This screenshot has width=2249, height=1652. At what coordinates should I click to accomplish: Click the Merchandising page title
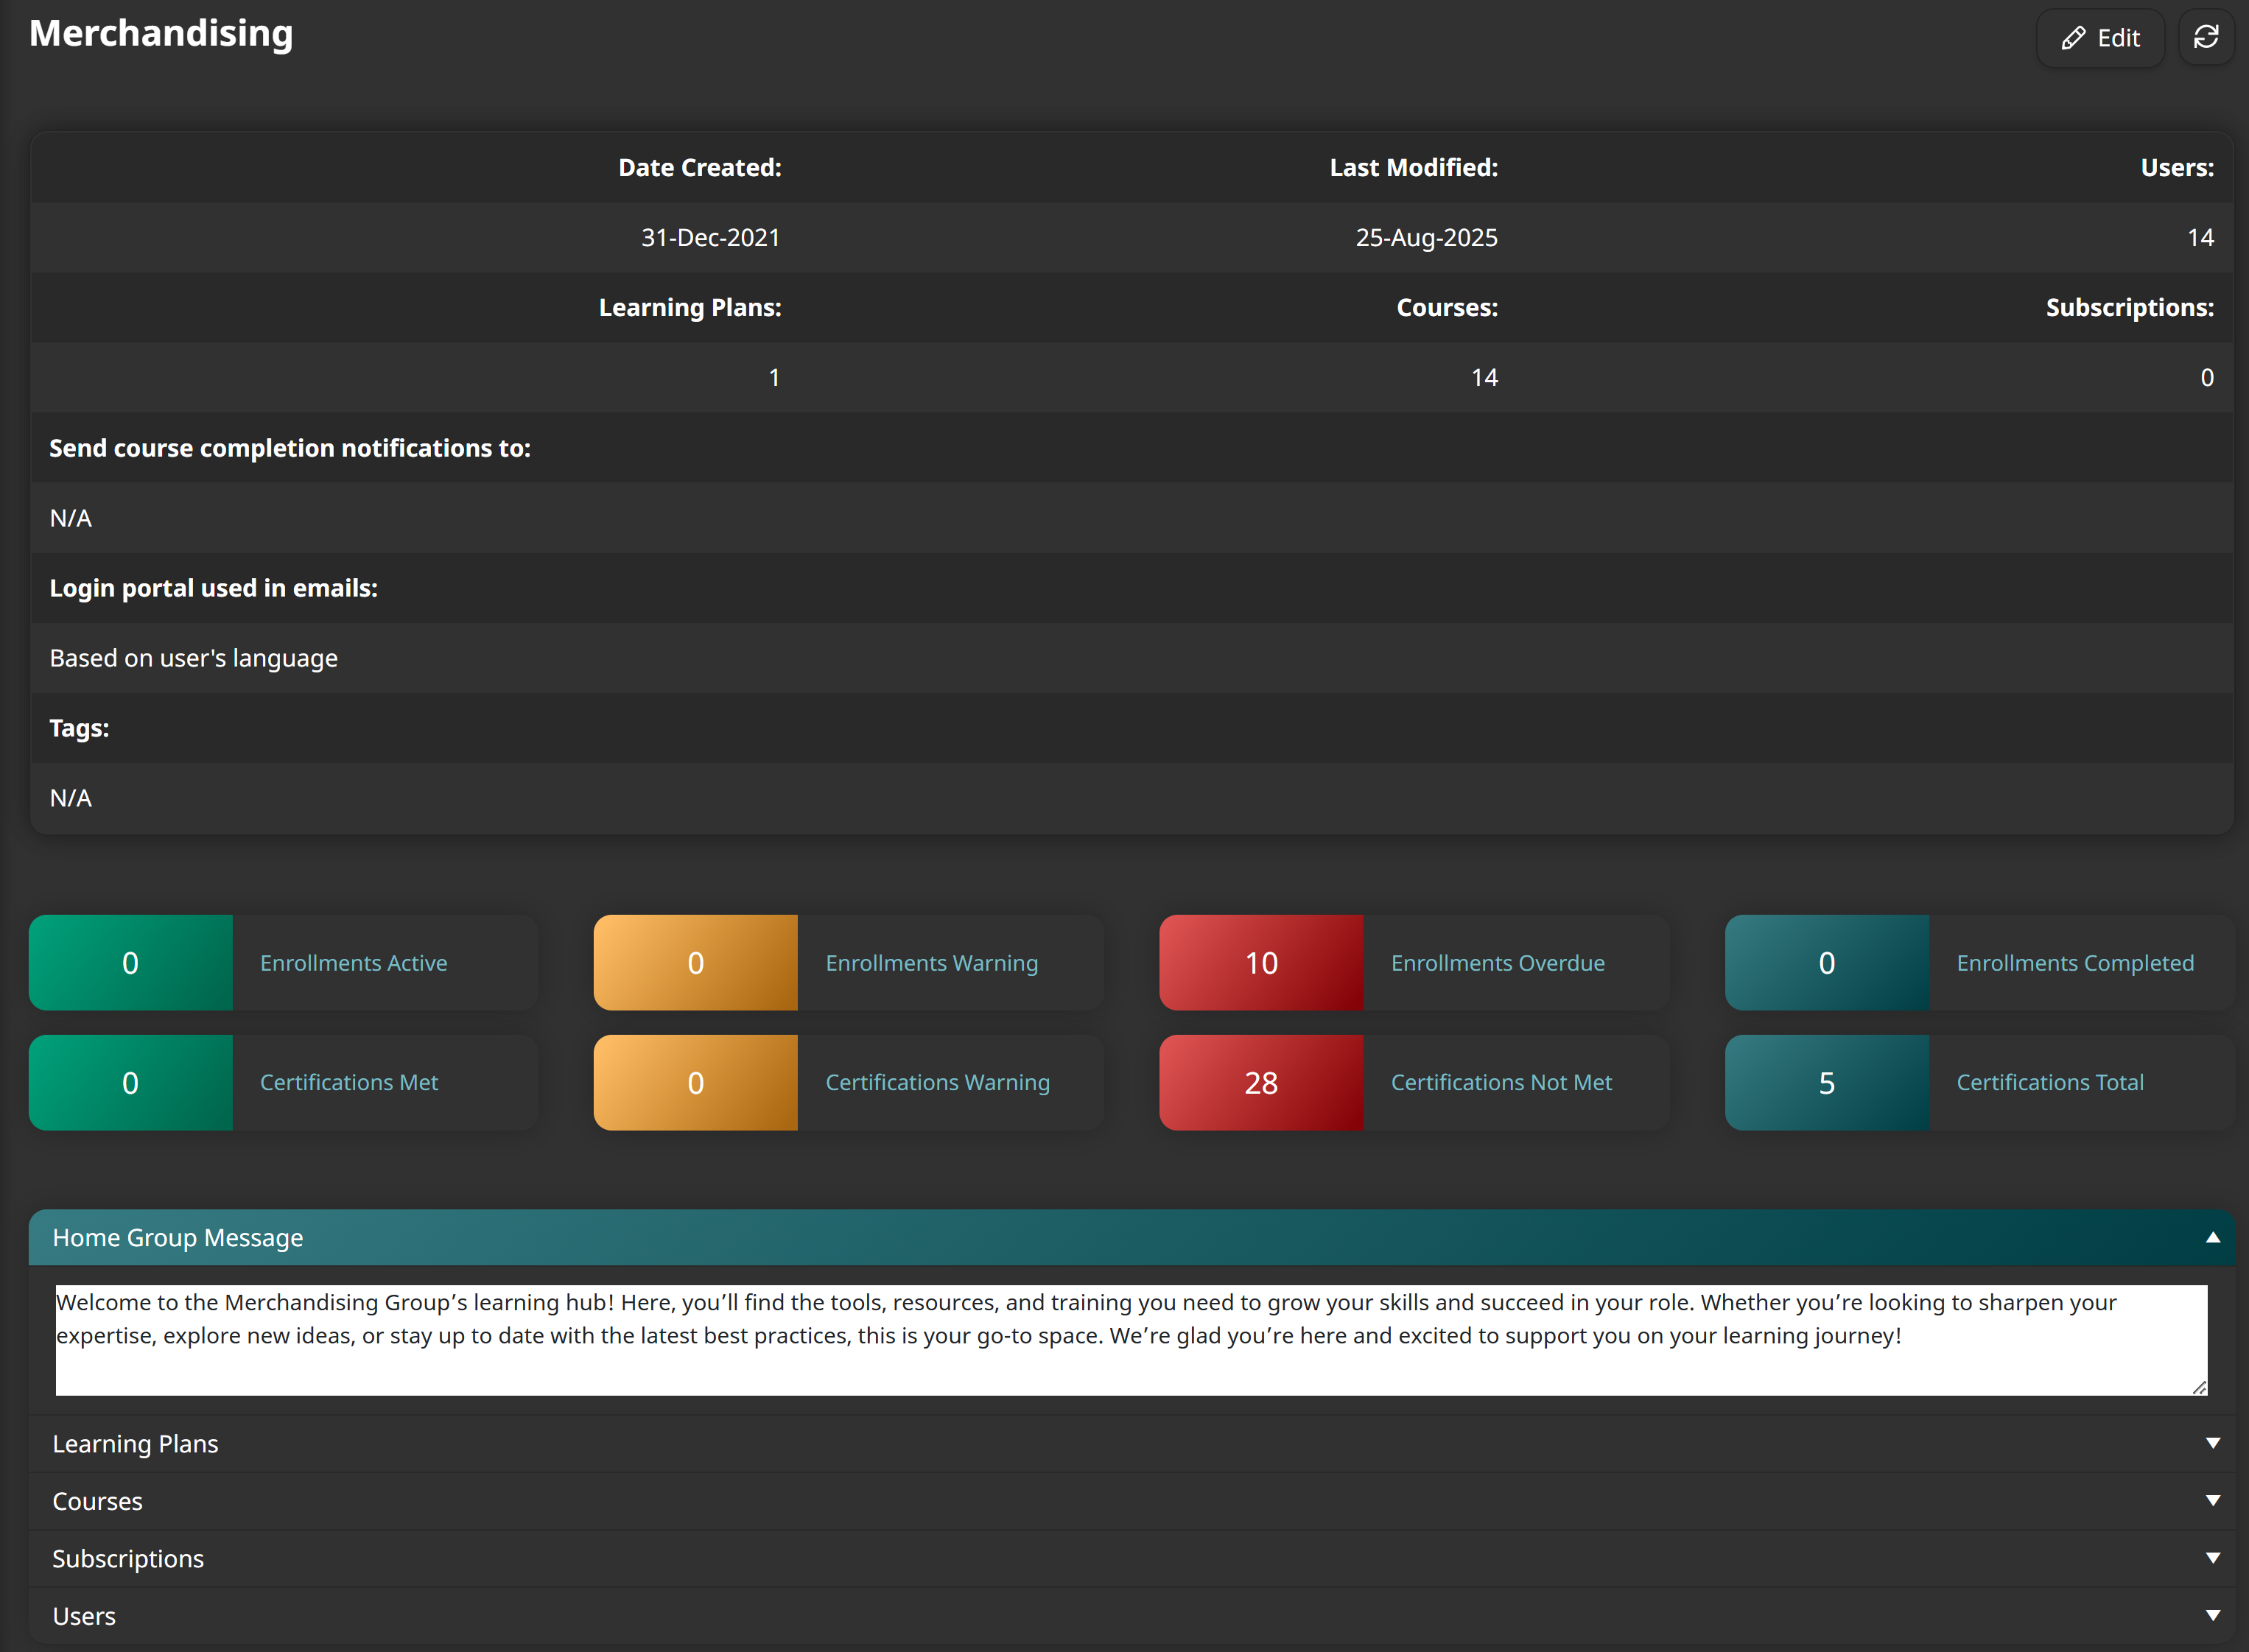[x=161, y=33]
